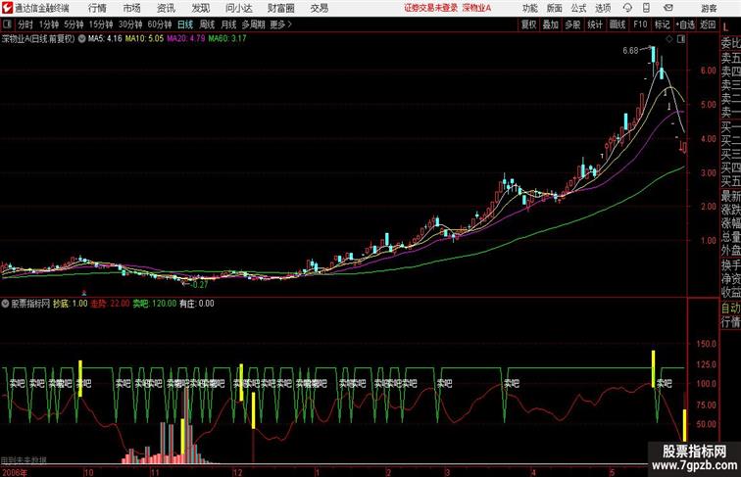The image size is (741, 477).
Task: Click the 标记 mark button
Action: click(x=662, y=24)
